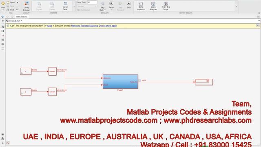Screen dimensions: 261x147
Task: Open the address bar dropdown arrow
Action: (259, 21)
